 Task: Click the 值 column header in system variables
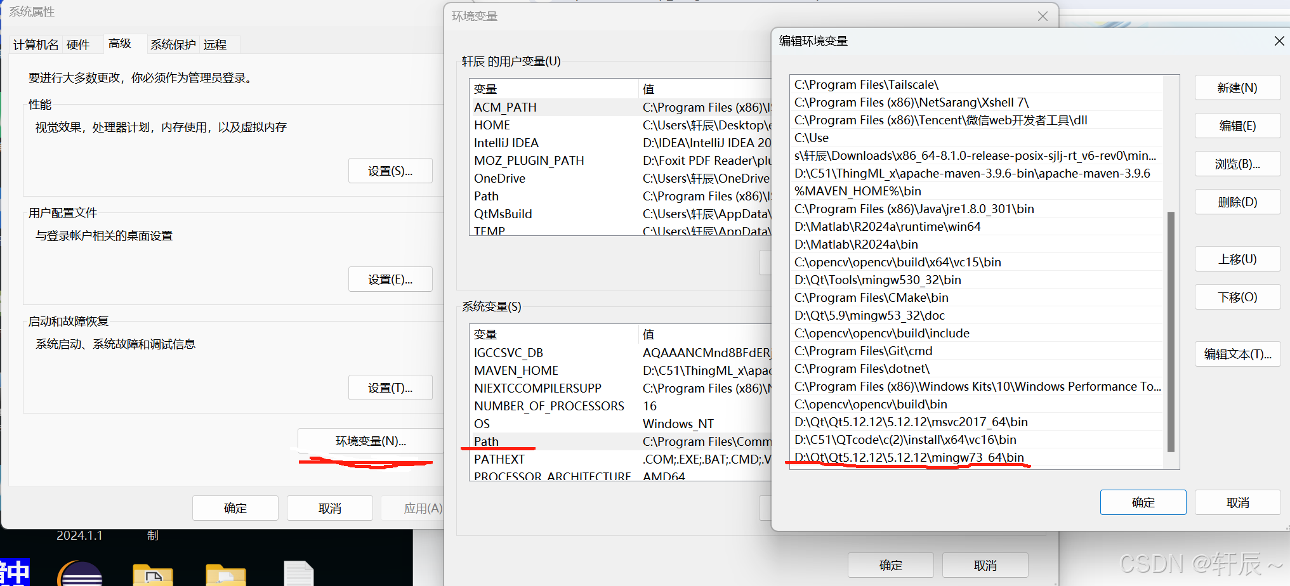tap(704, 334)
